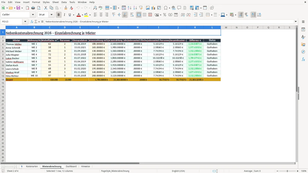Click Delete Decimal Place icon
The width and height of the screenshot is (308, 173).
point(188,15)
